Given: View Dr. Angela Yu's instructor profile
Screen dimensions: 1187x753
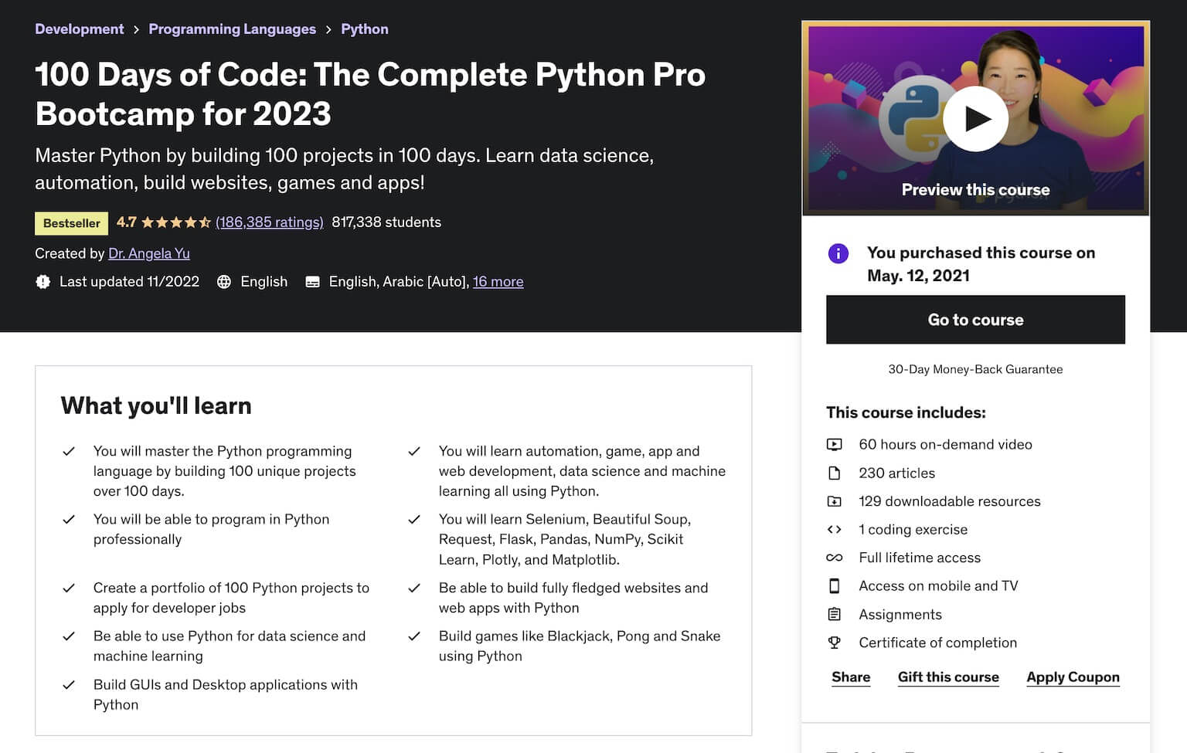Looking at the screenshot, I should (148, 253).
